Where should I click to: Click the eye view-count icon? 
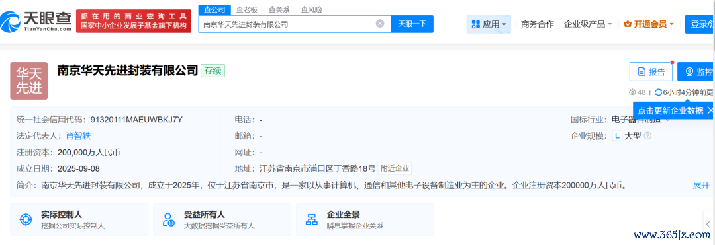click(x=632, y=92)
